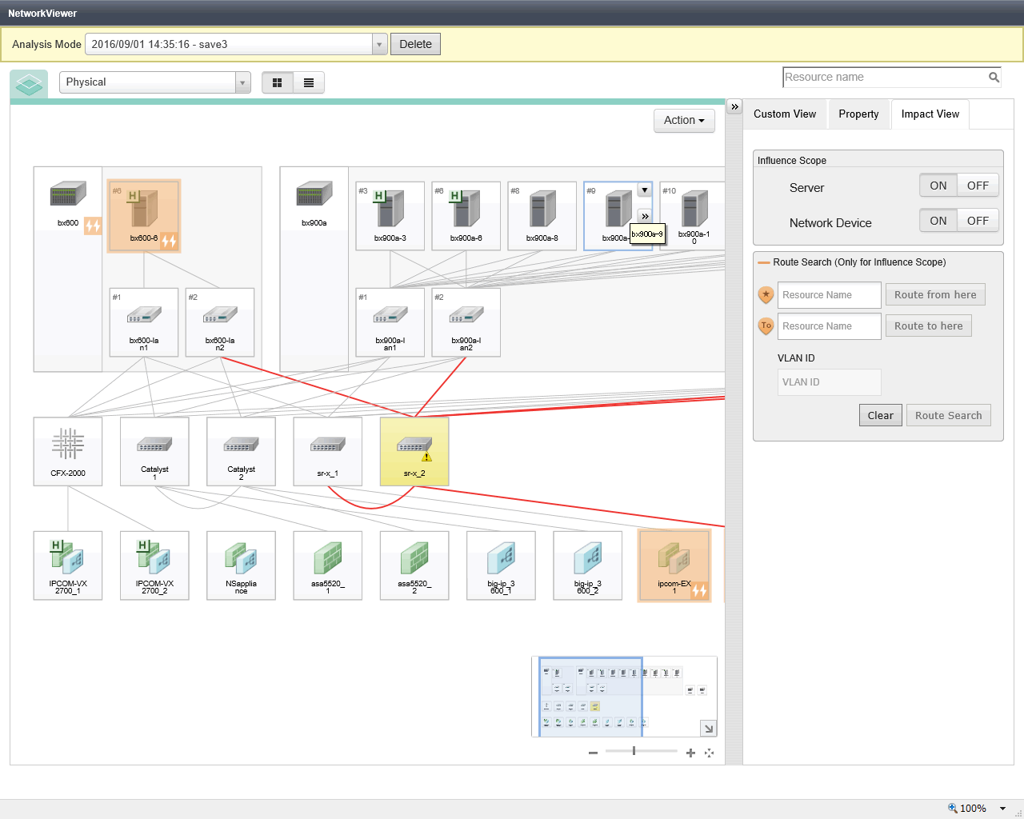Select the highlighted ipcom-EX 1 node

tap(674, 565)
